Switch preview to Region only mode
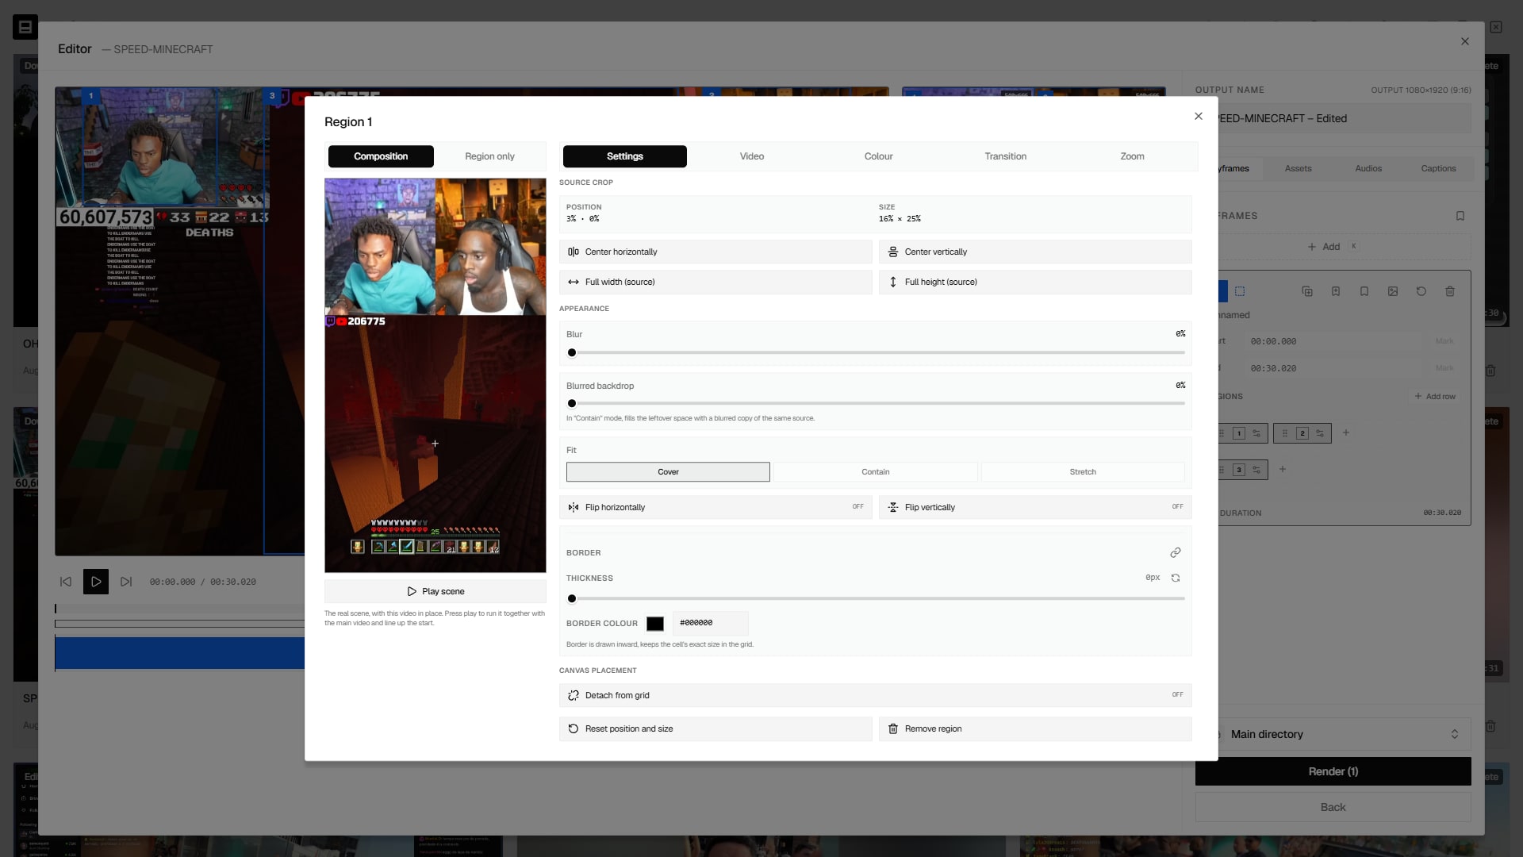 [x=489, y=156]
